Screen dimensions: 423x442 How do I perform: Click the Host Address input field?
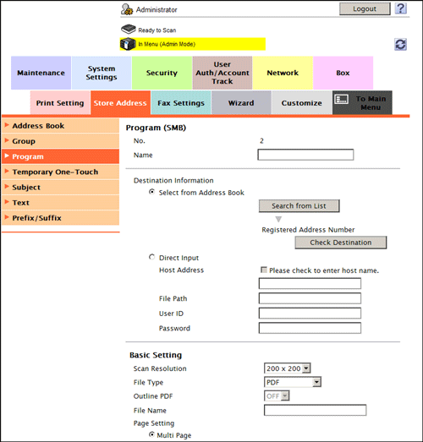pyautogui.click(x=310, y=283)
